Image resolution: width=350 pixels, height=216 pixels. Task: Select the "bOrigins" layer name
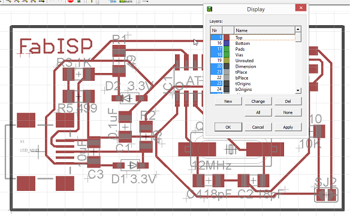[x=243, y=89]
